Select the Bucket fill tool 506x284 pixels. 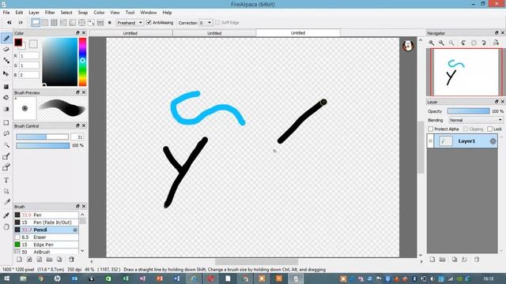(x=6, y=98)
